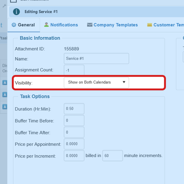Image resolution: width=184 pixels, height=184 pixels.
Task: Click the wrench icon at top left
Action: (4, 6)
